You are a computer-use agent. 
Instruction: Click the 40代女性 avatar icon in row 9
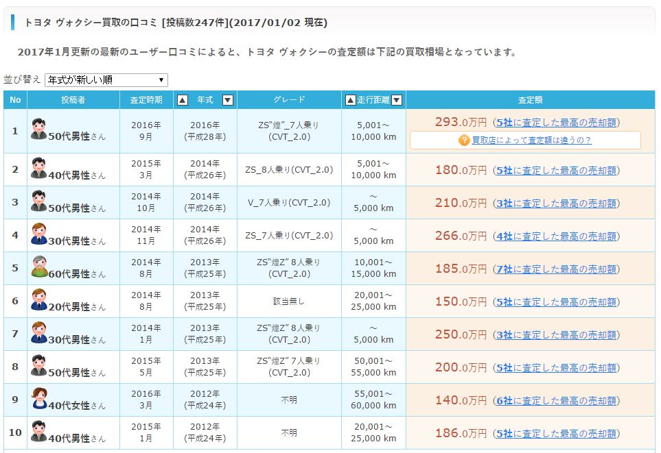[39, 398]
